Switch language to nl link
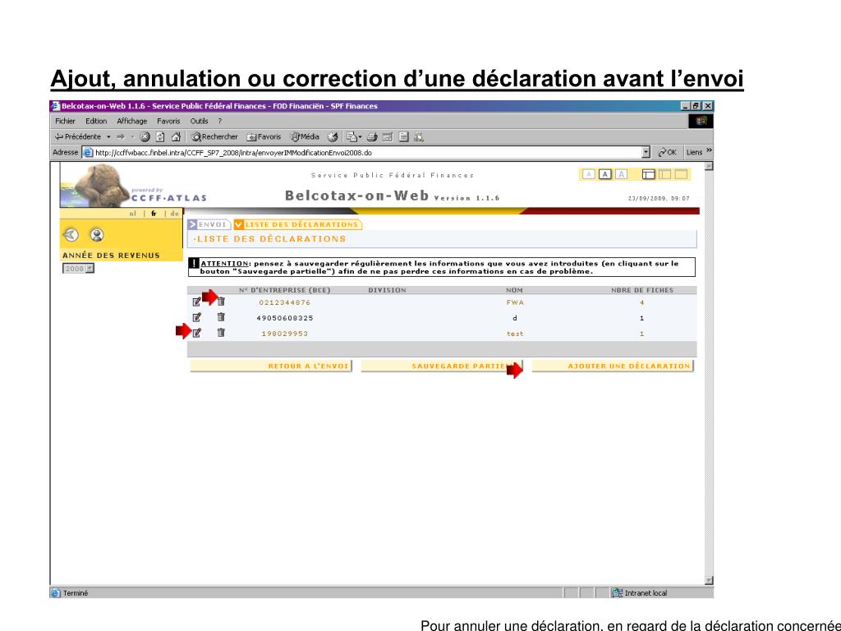Screen dimensions: 841x631 [132, 213]
